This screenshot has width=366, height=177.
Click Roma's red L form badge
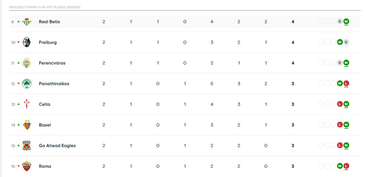(x=346, y=166)
